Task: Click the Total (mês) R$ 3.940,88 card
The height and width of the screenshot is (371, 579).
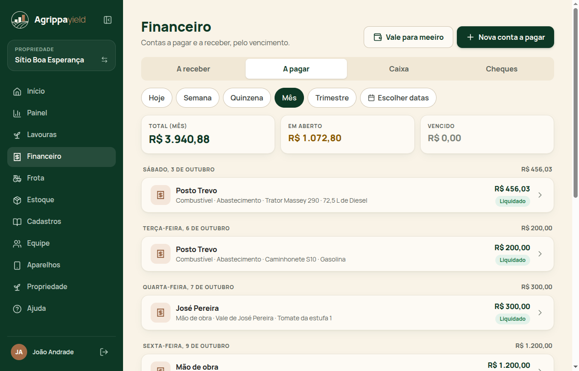Action: click(x=208, y=134)
